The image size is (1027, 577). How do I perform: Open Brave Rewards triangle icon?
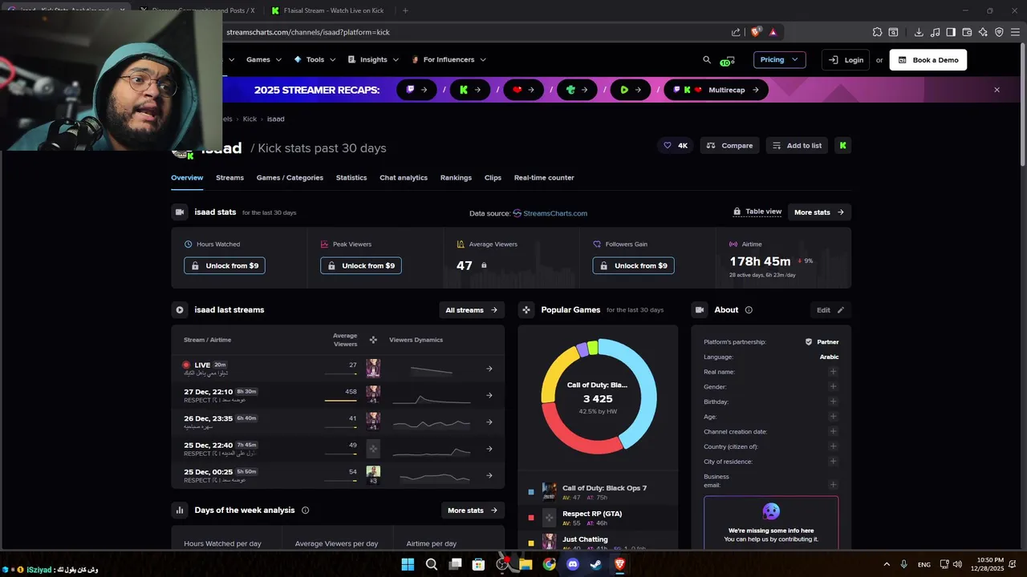[x=773, y=32]
